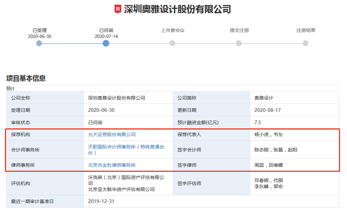
Task: Click the 受理日期 label cell
Action: 45,110
